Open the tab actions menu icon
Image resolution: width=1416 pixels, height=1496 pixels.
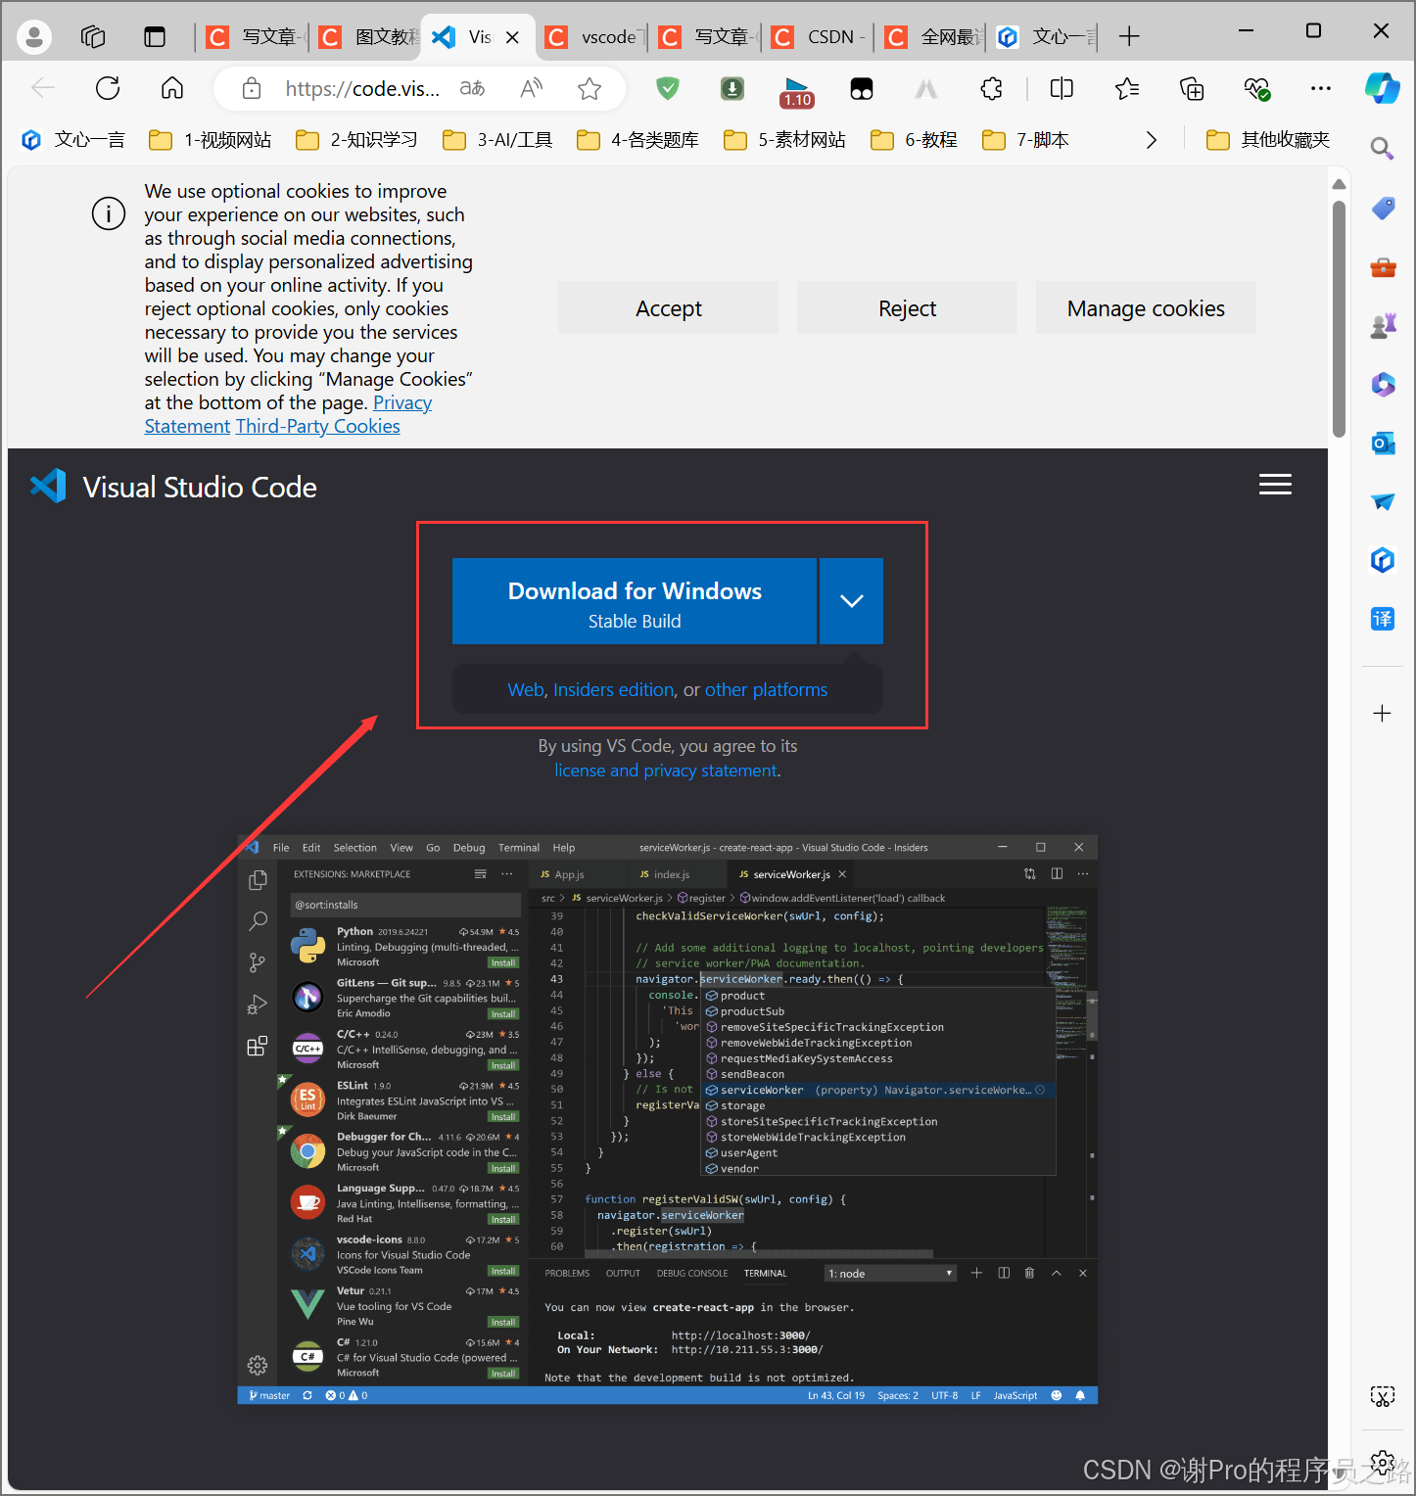155,37
